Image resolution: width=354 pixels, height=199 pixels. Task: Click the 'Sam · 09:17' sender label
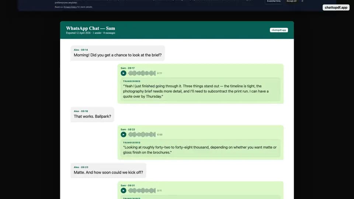[128, 68]
